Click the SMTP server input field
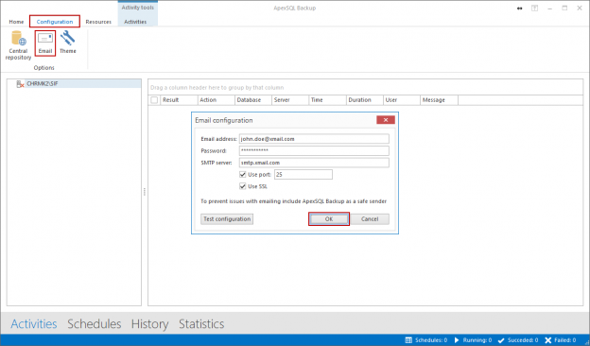 click(314, 163)
